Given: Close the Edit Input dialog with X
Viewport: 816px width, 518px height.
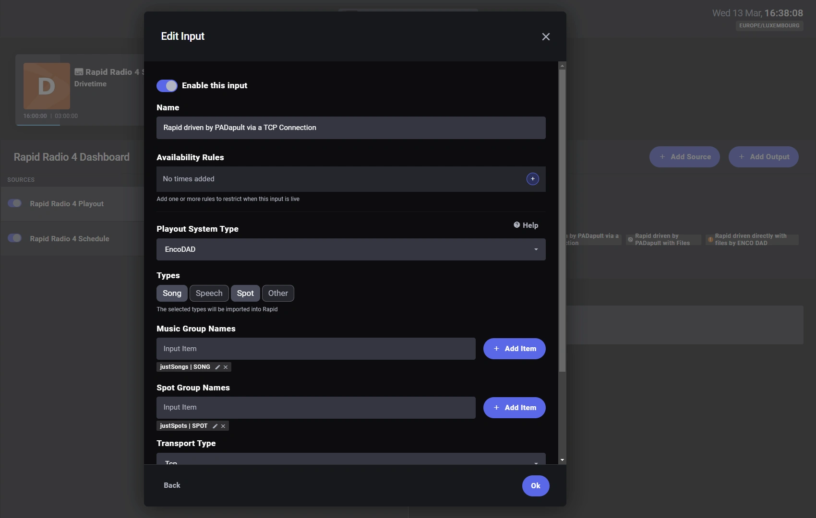Looking at the screenshot, I should [x=546, y=37].
